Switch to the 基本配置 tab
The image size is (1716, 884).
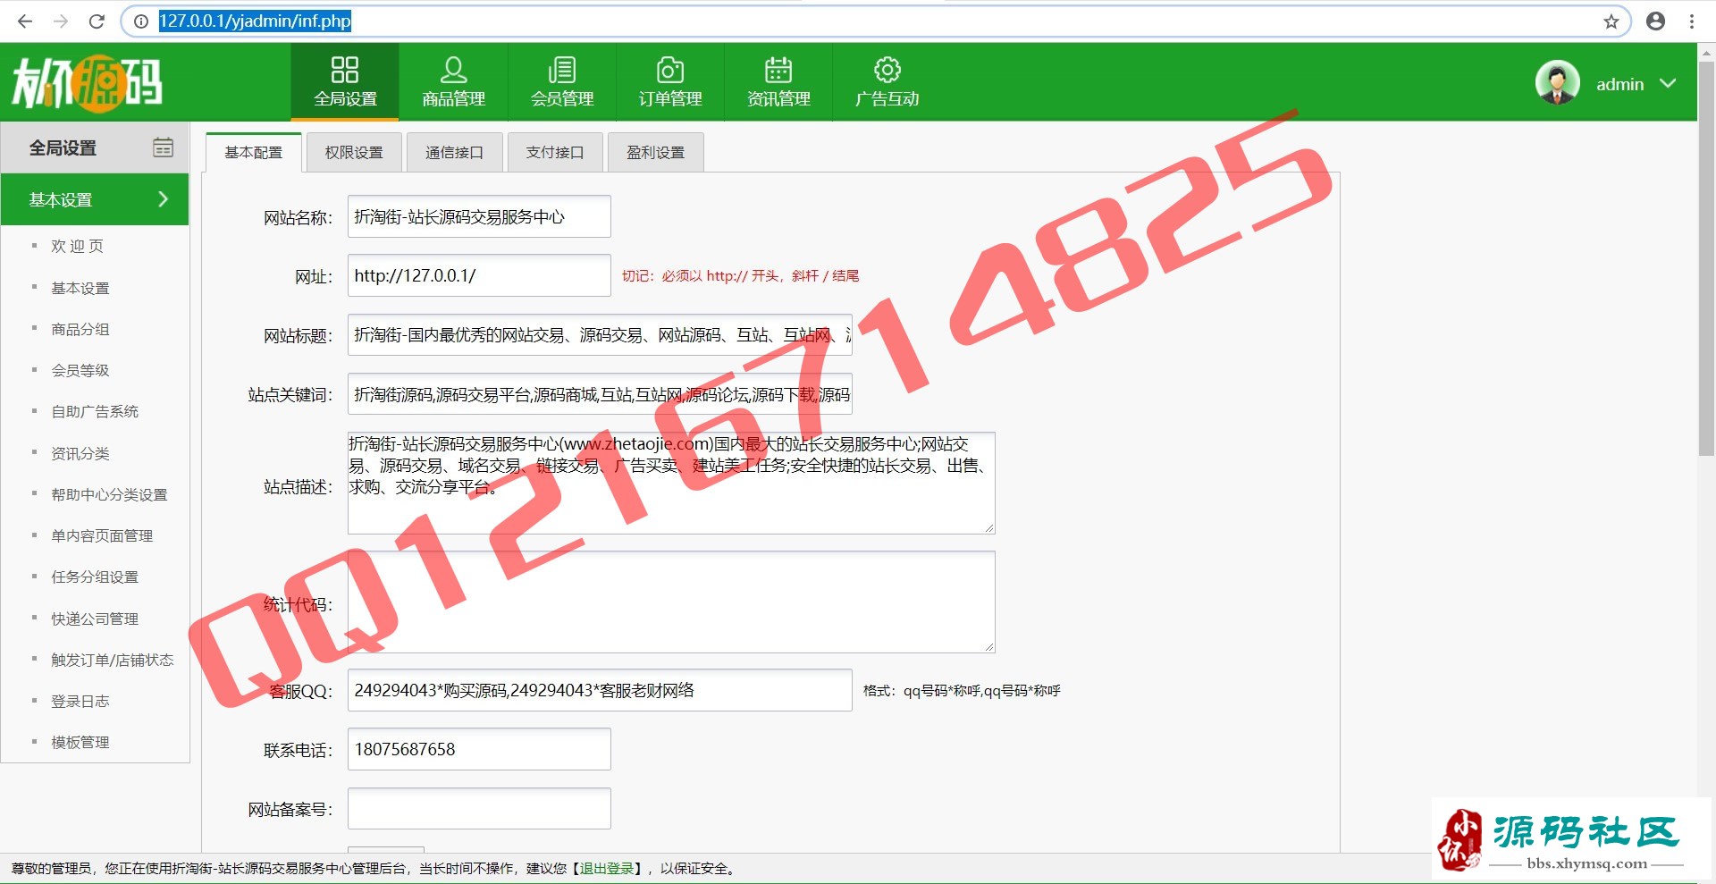[253, 152]
